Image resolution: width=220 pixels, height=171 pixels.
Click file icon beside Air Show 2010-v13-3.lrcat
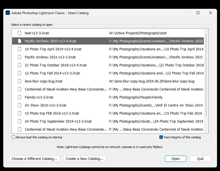click(20, 105)
